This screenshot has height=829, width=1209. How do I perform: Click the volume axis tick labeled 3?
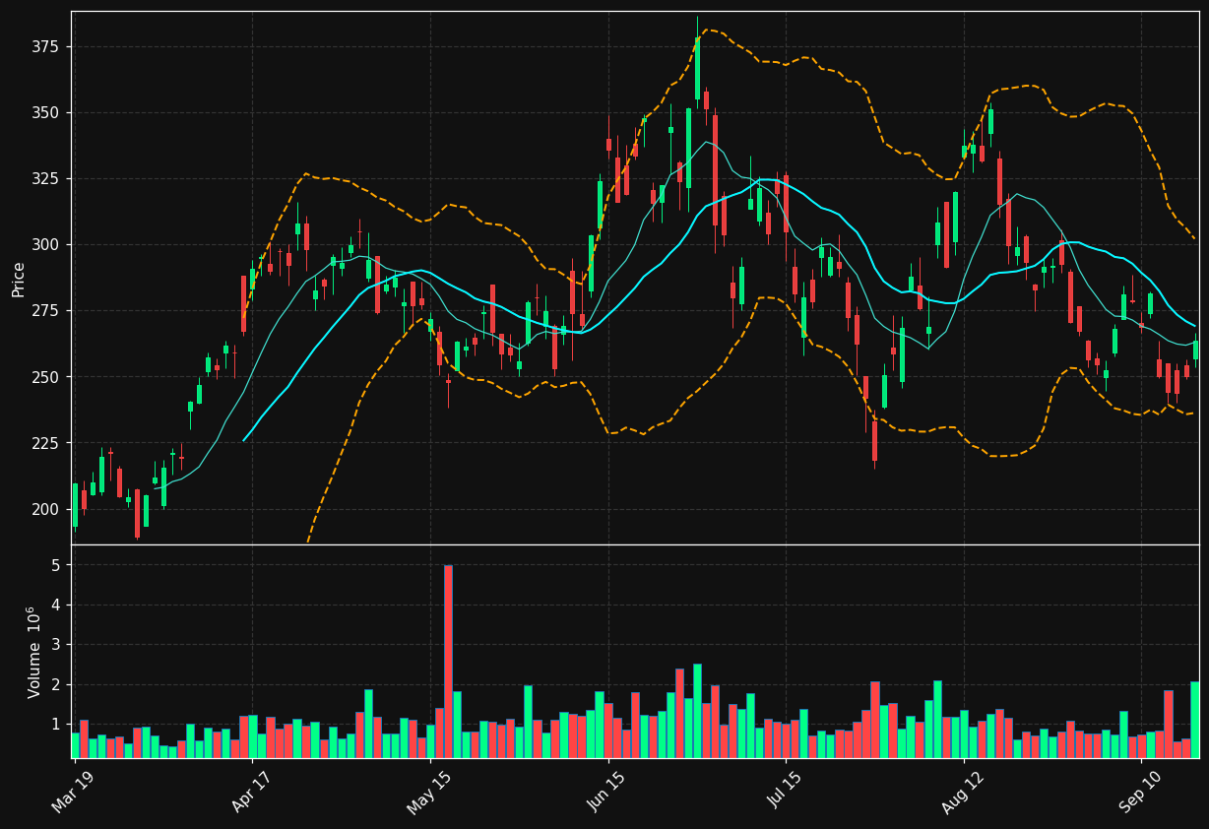click(56, 645)
